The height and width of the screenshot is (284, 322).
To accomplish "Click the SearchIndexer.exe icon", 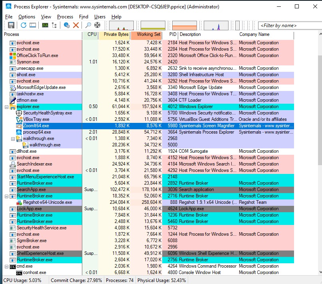I will (13, 164).
